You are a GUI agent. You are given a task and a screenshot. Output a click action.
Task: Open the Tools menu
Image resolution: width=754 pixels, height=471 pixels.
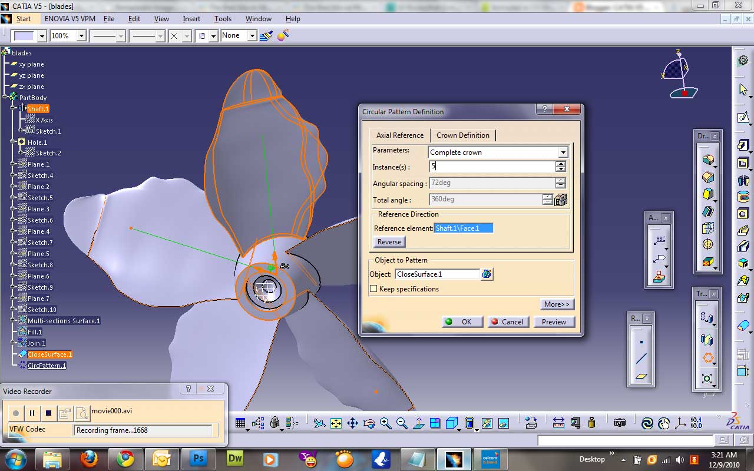[x=223, y=19]
